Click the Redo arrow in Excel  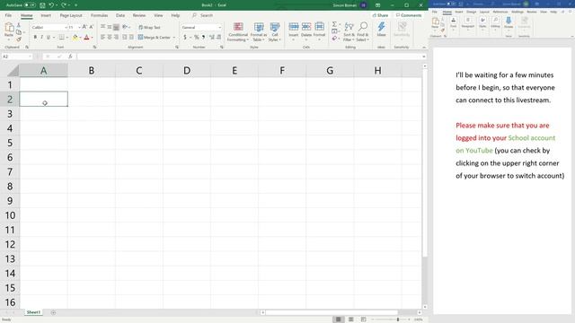tap(64, 5)
